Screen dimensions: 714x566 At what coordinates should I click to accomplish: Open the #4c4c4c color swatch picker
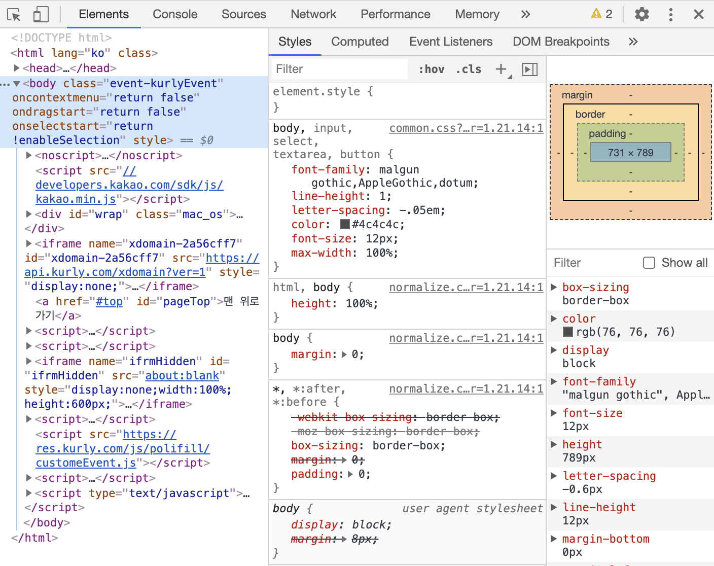coord(345,224)
